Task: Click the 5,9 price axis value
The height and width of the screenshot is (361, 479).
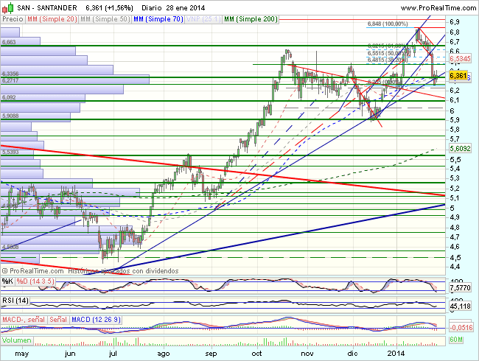Action: coord(455,120)
